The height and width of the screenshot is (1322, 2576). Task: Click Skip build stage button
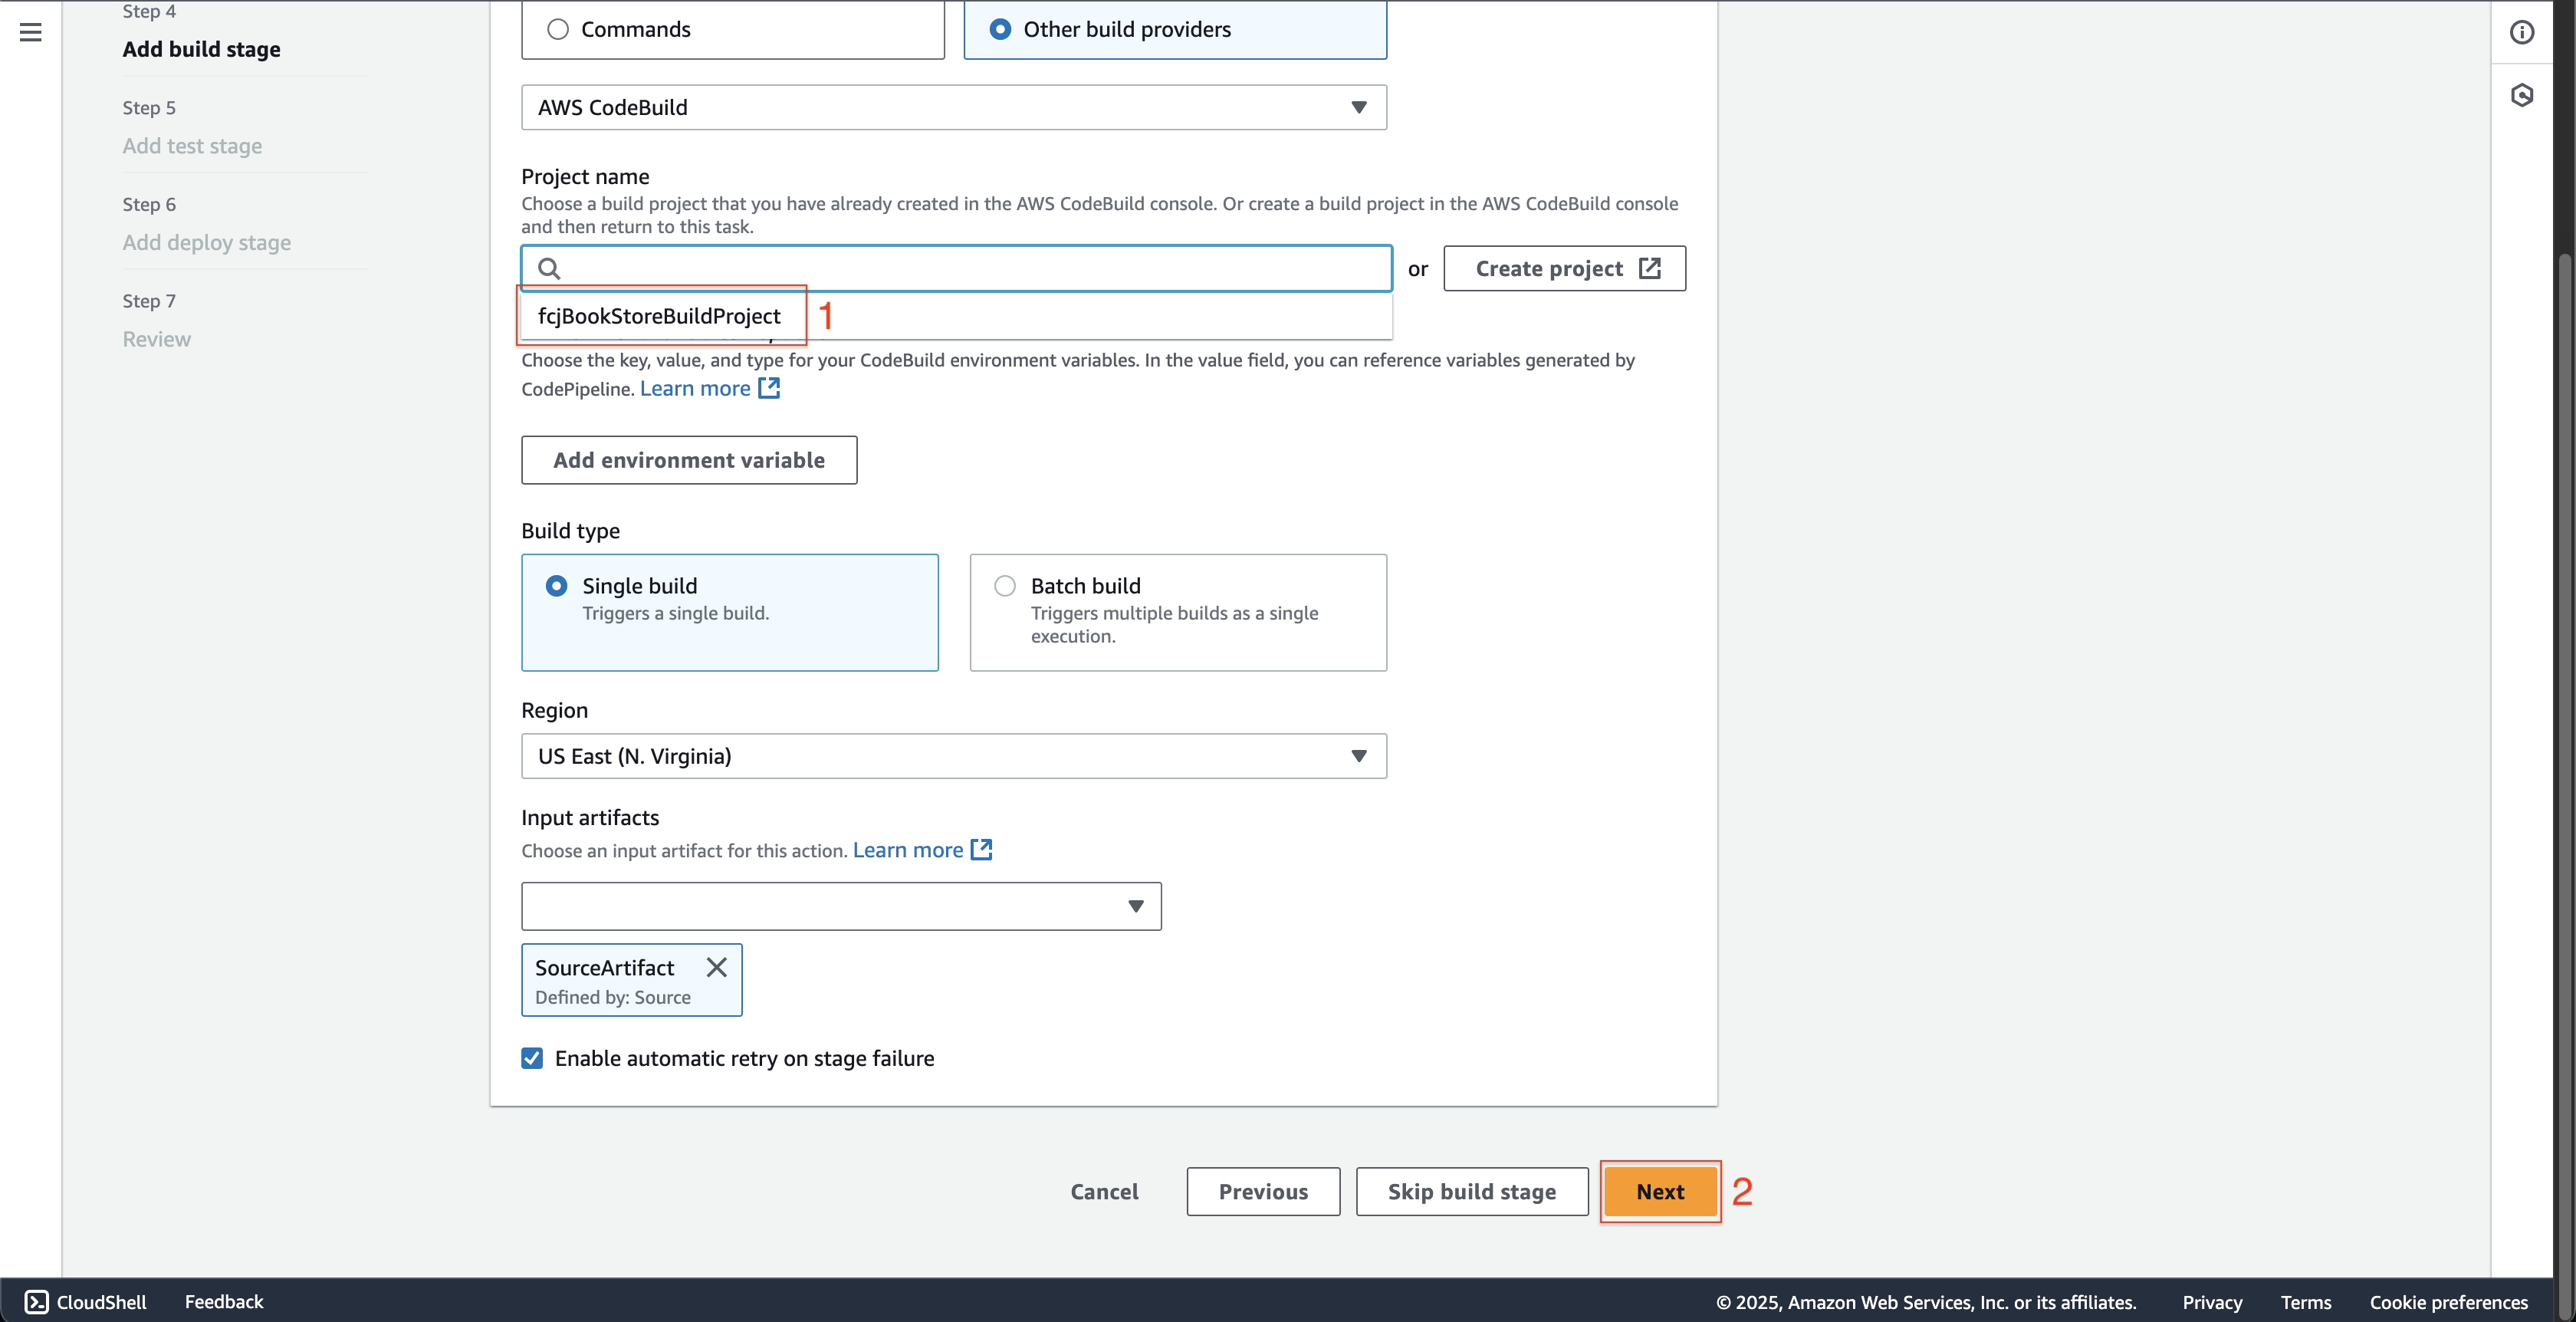1472,1191
